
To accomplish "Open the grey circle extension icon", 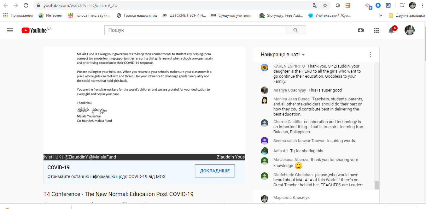I will 338,5.
